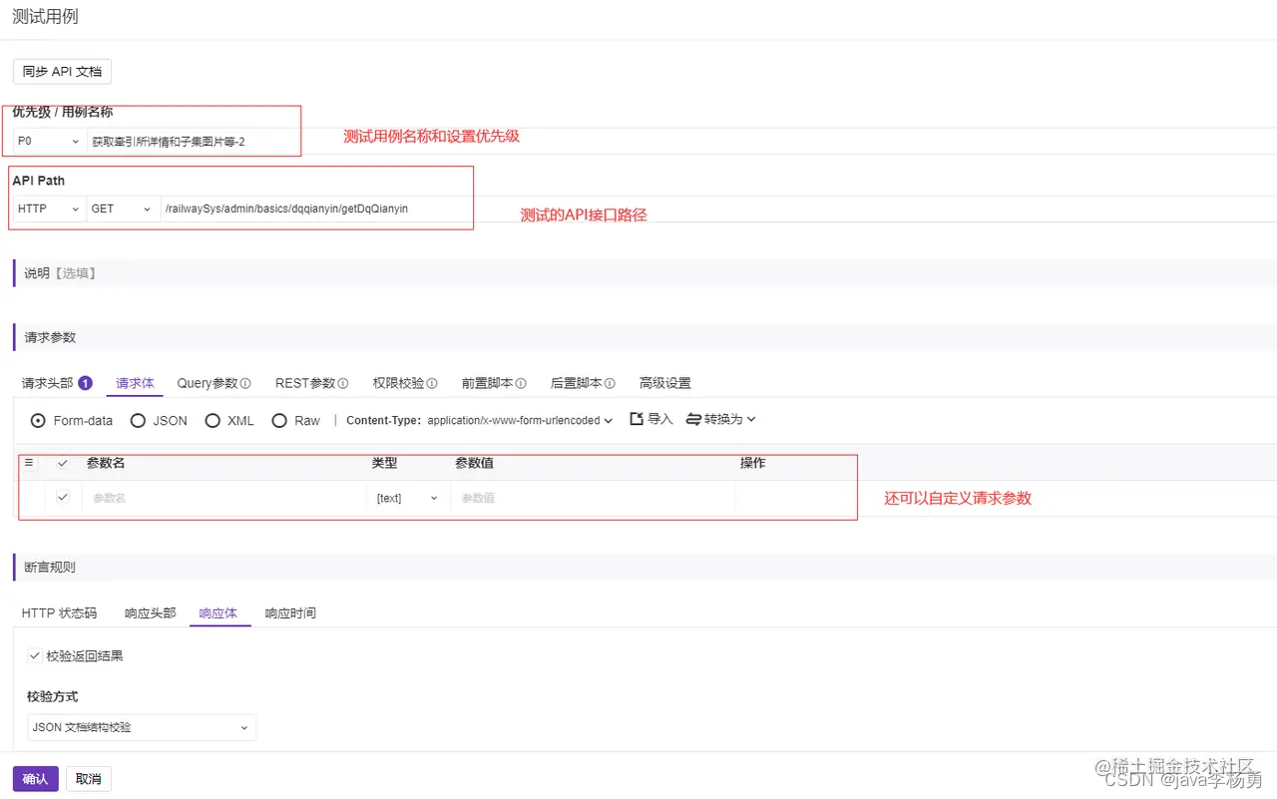Click the info icon beside Query参数

[x=245, y=383]
